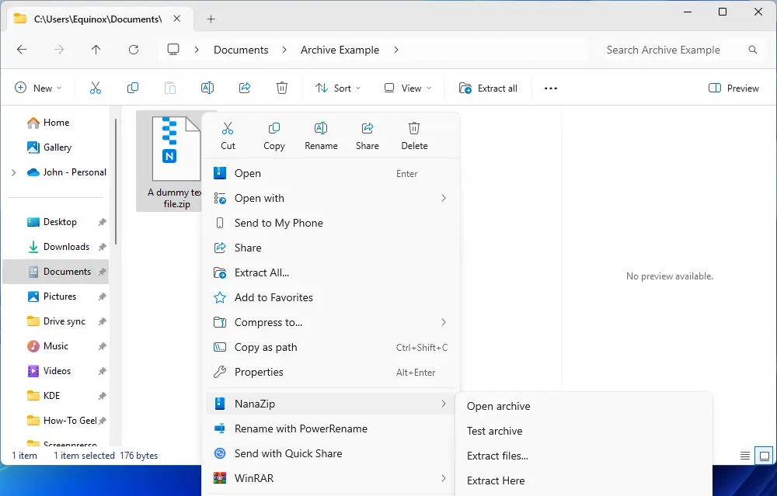777x496 pixels.
Task: Click the Share icon in the toolbar
Action: (245, 88)
